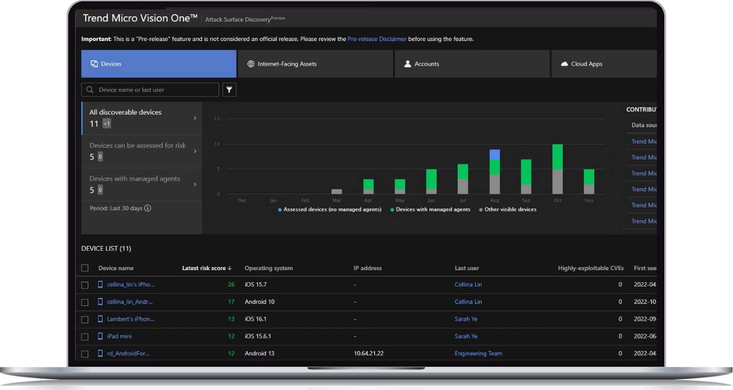Viewport: 733px width, 390px height.
Task: Click mobile device icon for rd_AndroidFor
Action: [x=100, y=354]
